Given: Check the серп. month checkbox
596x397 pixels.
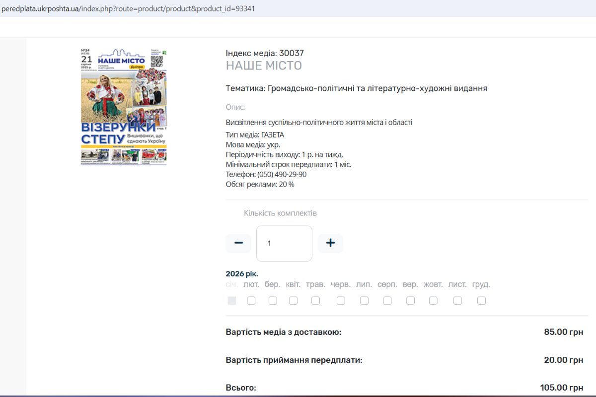Looking at the screenshot, I should pos(387,300).
